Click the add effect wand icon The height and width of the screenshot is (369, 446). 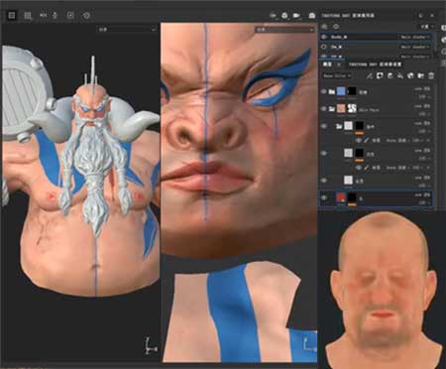point(370,75)
